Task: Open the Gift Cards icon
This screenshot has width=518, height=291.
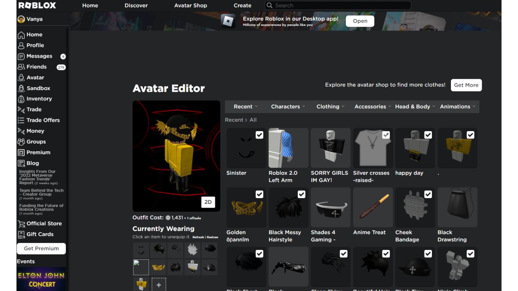Action: (21, 234)
